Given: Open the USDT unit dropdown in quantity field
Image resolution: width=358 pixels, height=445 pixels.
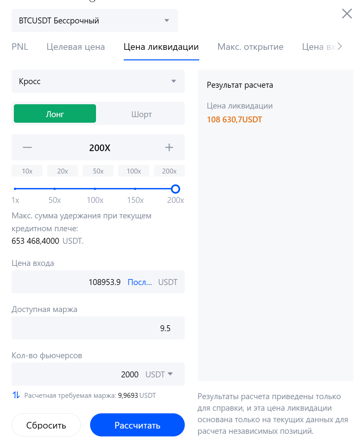Looking at the screenshot, I should 159,374.
